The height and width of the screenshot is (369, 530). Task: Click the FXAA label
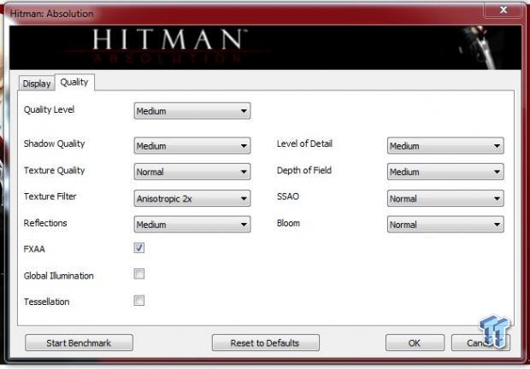(x=34, y=249)
